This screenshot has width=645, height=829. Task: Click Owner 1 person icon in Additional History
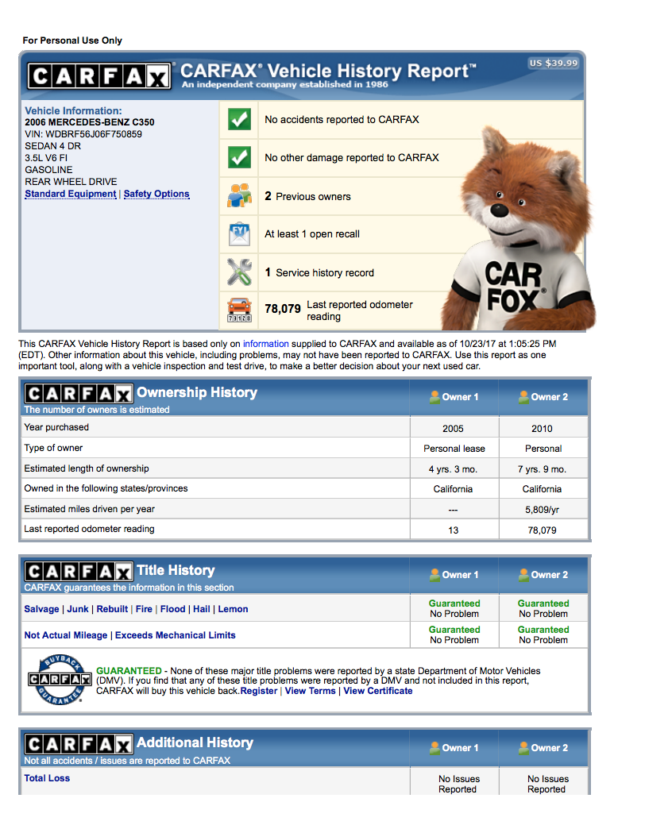click(435, 748)
